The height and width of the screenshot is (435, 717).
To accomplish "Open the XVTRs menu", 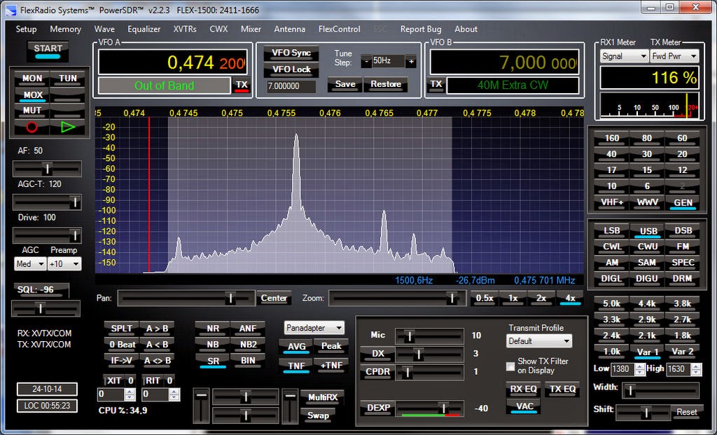I will click(185, 29).
